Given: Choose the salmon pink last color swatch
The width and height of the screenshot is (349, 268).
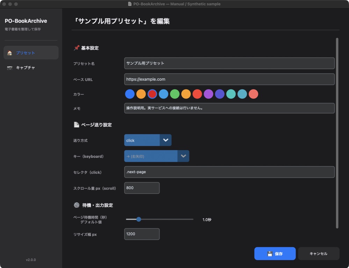Looking at the screenshot, I should [x=253, y=94].
